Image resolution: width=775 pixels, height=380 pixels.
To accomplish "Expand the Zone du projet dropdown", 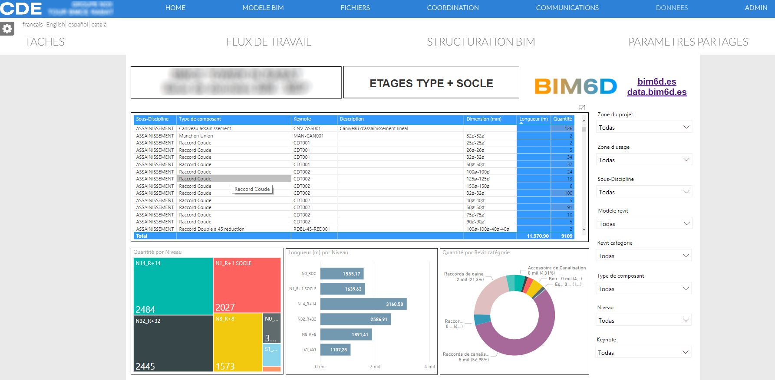I will click(x=643, y=128).
